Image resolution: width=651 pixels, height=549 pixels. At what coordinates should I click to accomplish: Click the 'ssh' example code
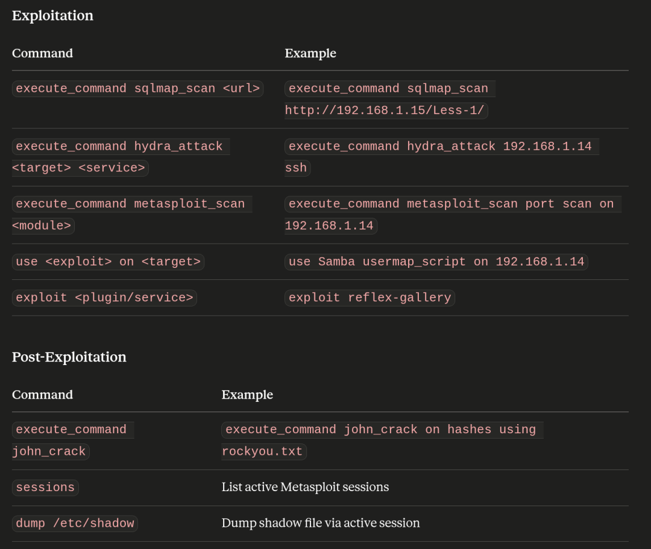(298, 168)
